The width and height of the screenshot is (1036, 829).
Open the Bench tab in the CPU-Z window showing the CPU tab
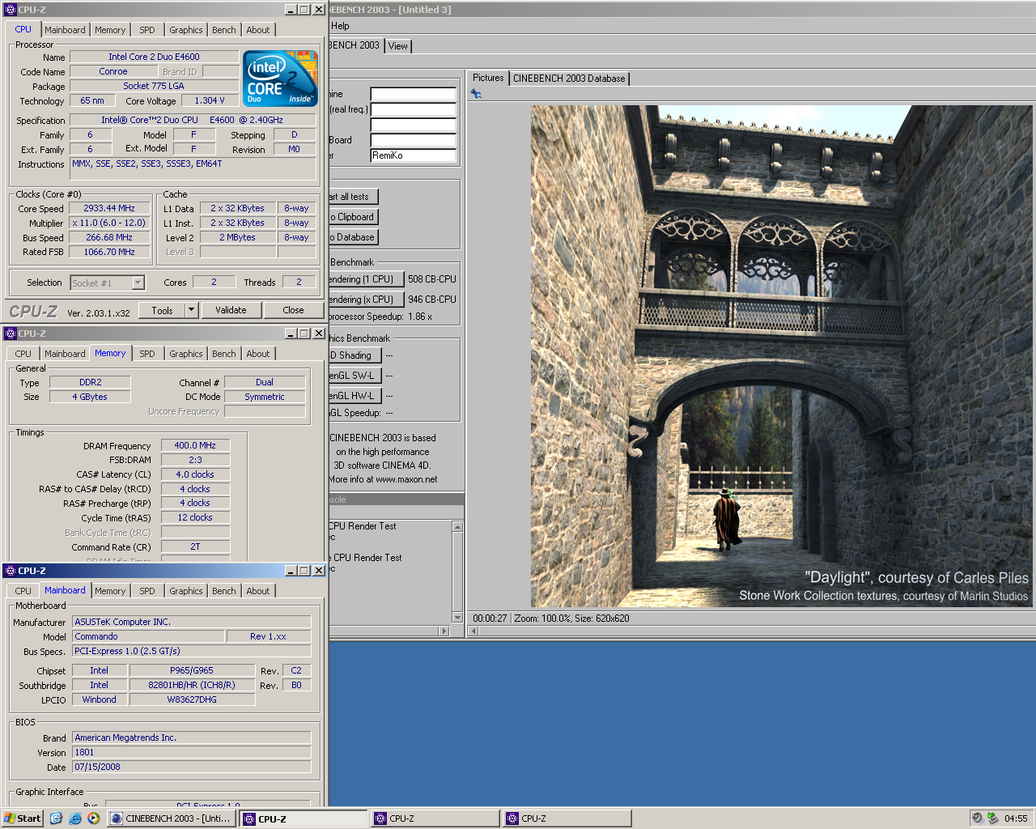[224, 30]
